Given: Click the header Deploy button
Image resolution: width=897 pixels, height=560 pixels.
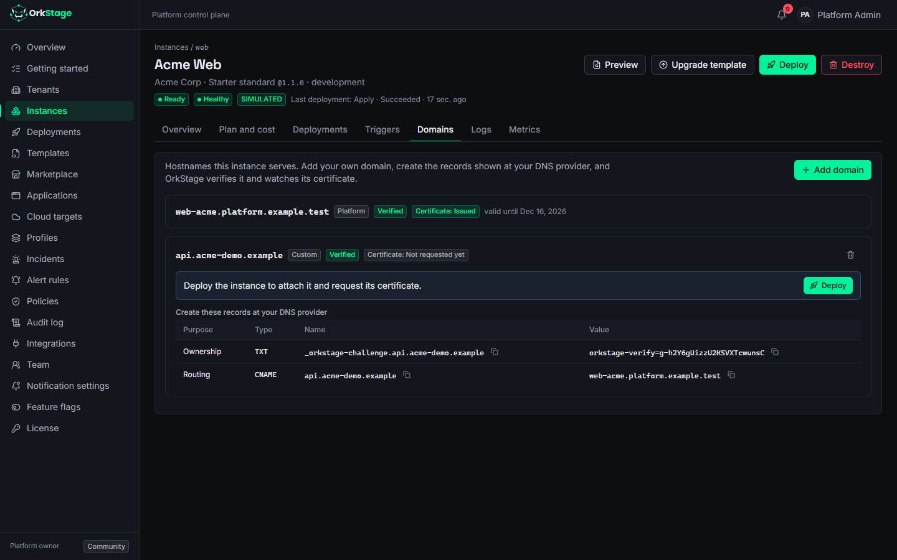Looking at the screenshot, I should [787, 65].
